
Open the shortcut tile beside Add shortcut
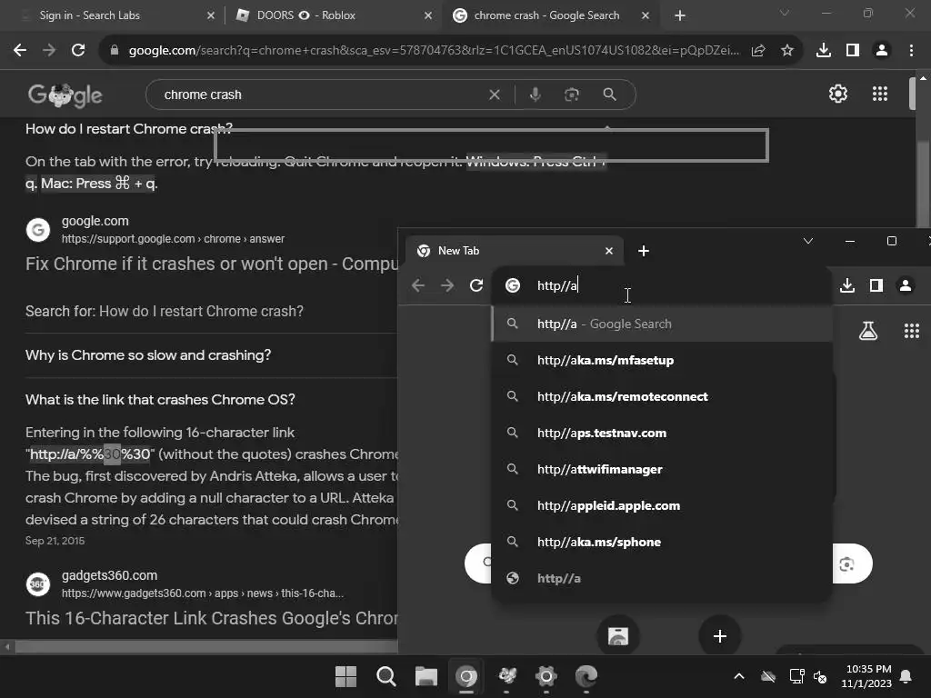(618, 636)
